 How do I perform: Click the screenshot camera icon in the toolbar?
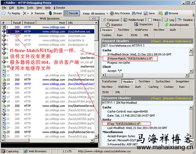[161, 13]
